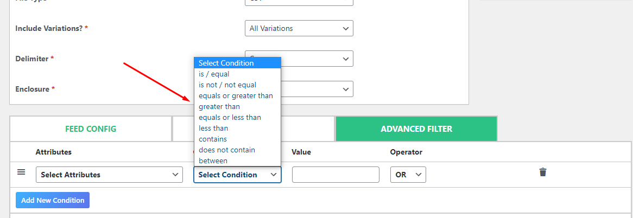
Task: Select 'is not / not equal' option
Action: pyautogui.click(x=227, y=85)
